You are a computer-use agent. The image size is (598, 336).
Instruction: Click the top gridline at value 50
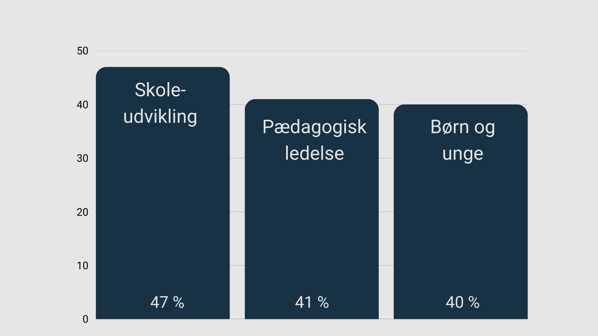click(311, 51)
